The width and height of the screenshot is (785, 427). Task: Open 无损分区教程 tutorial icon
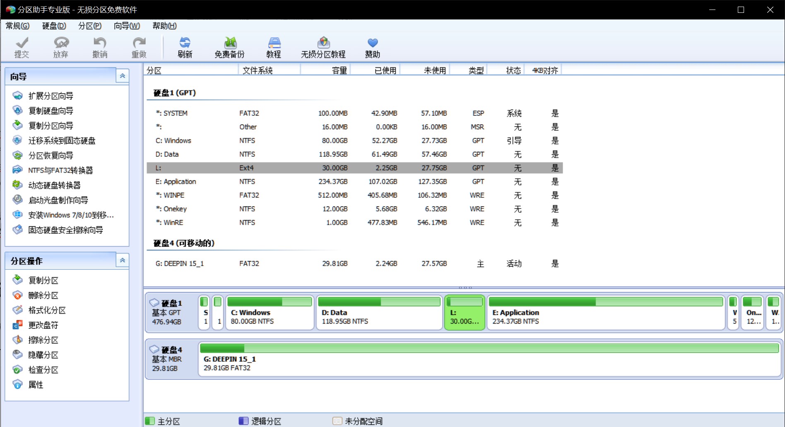click(323, 48)
